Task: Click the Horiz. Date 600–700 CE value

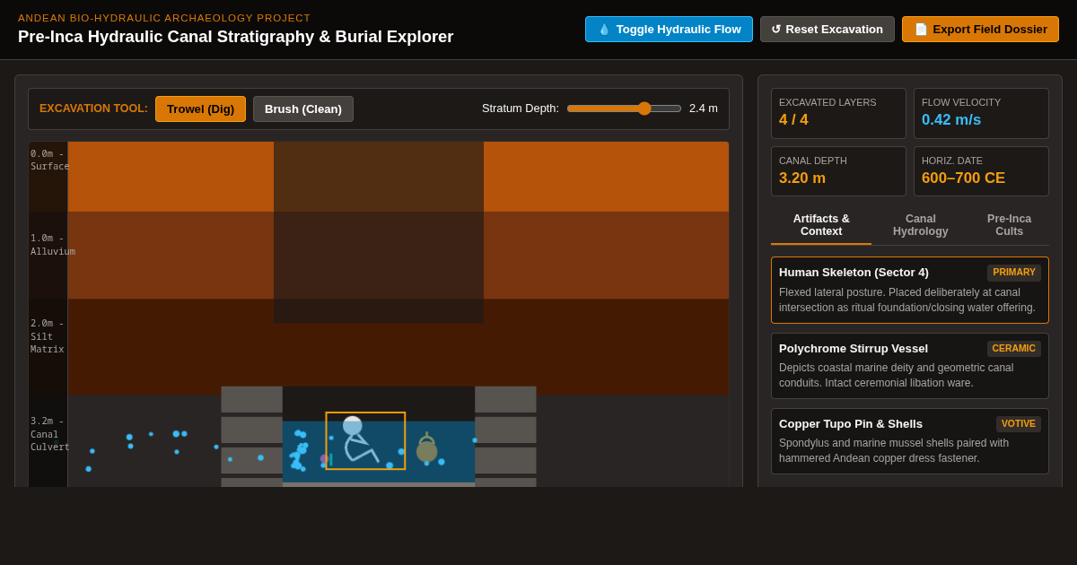Action: (964, 178)
